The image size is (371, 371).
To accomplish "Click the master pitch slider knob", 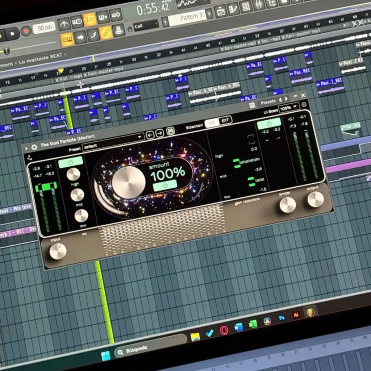I will [7, 51].
